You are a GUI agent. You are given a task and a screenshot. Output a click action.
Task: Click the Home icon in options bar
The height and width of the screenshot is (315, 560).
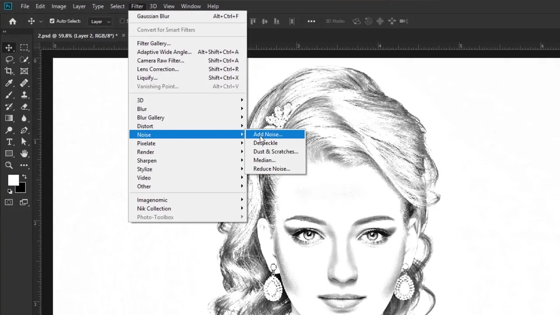(x=13, y=21)
